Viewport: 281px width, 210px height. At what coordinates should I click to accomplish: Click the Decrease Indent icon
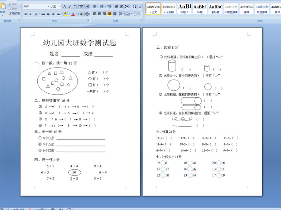(x=116, y=7)
